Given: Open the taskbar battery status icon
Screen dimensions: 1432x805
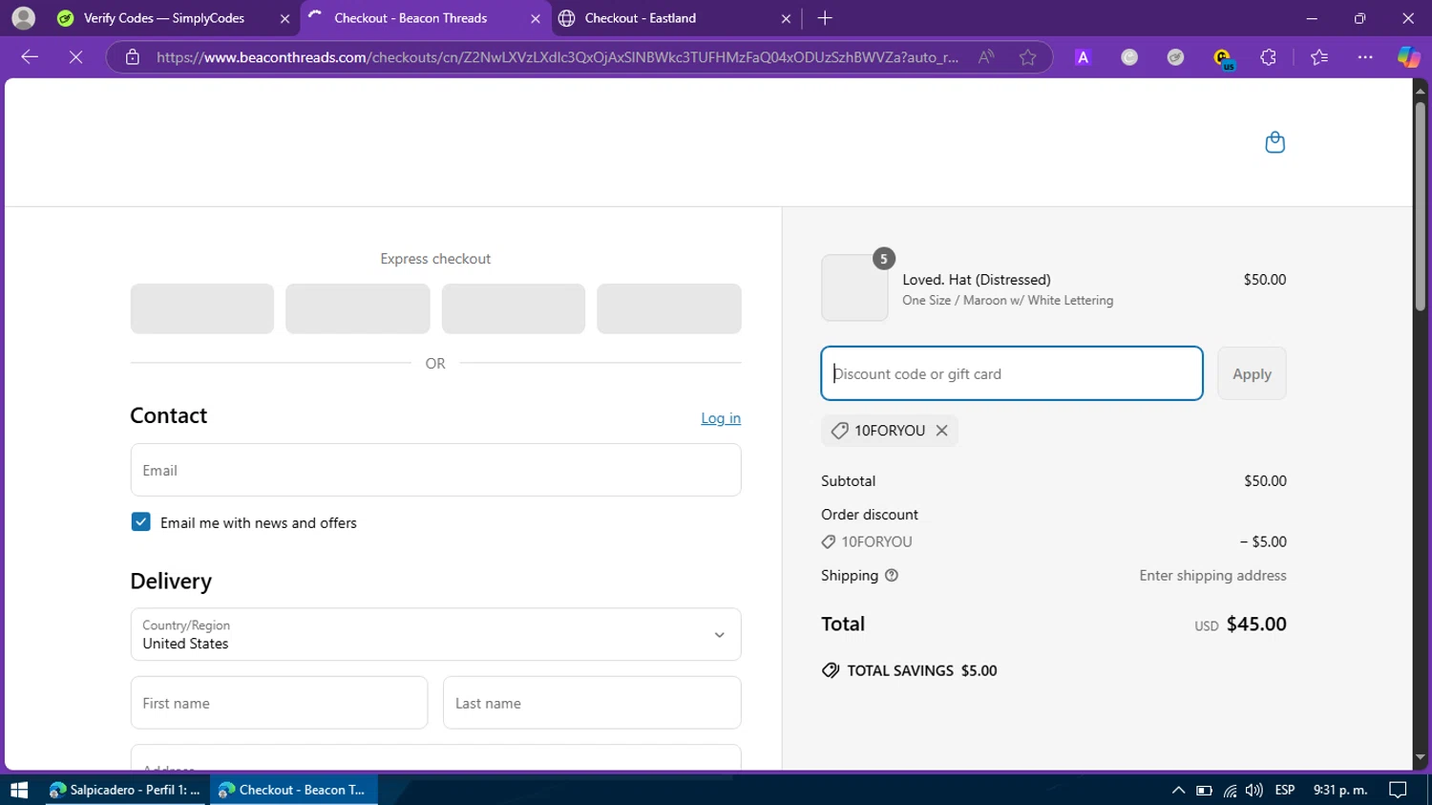Looking at the screenshot, I should pyautogui.click(x=1204, y=790).
